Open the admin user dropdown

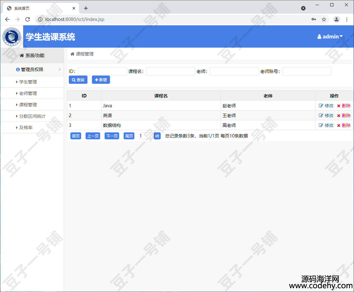[x=330, y=36]
